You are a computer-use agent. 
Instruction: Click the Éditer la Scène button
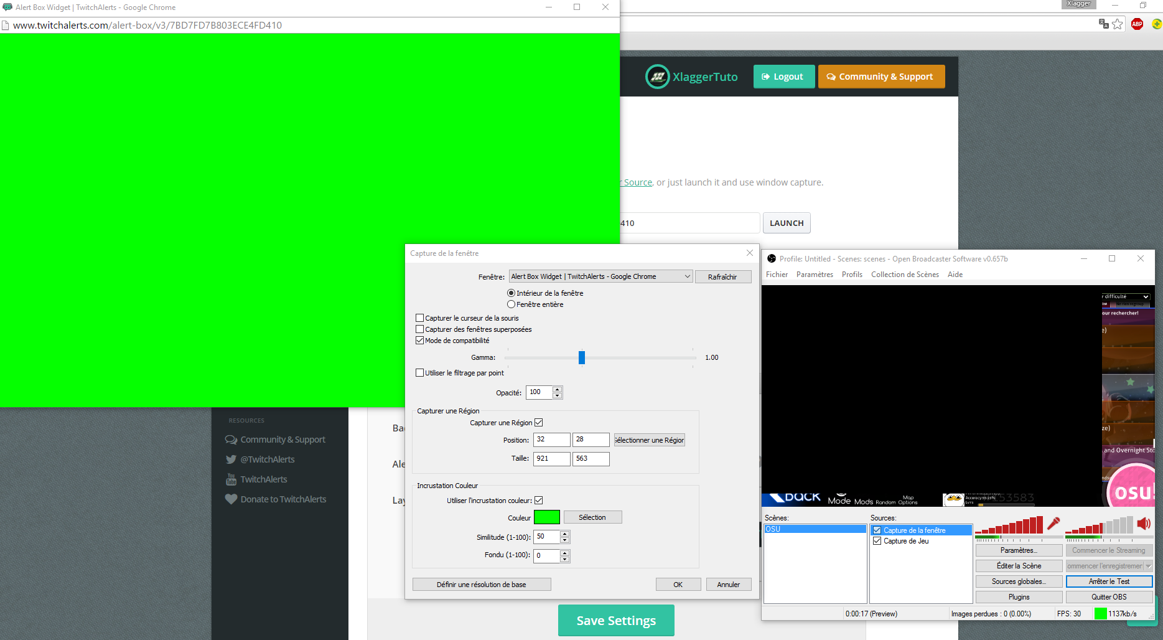tap(1019, 566)
